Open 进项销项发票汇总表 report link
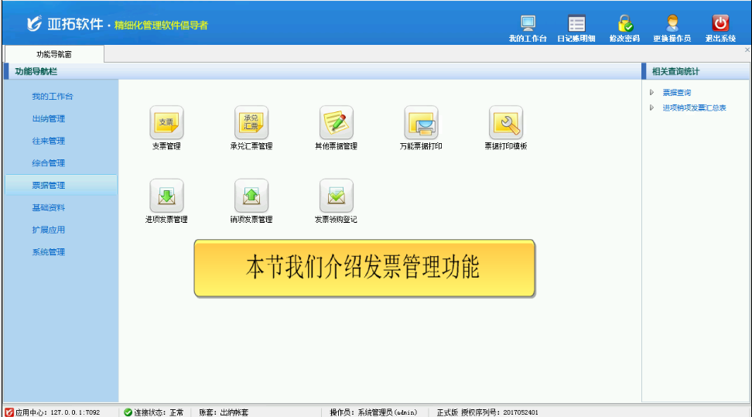Viewport: 752px width, 417px height. click(x=694, y=108)
